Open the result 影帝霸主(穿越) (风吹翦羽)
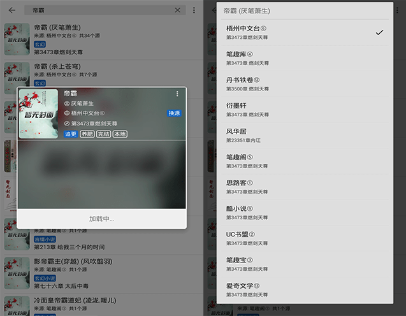 (101, 273)
